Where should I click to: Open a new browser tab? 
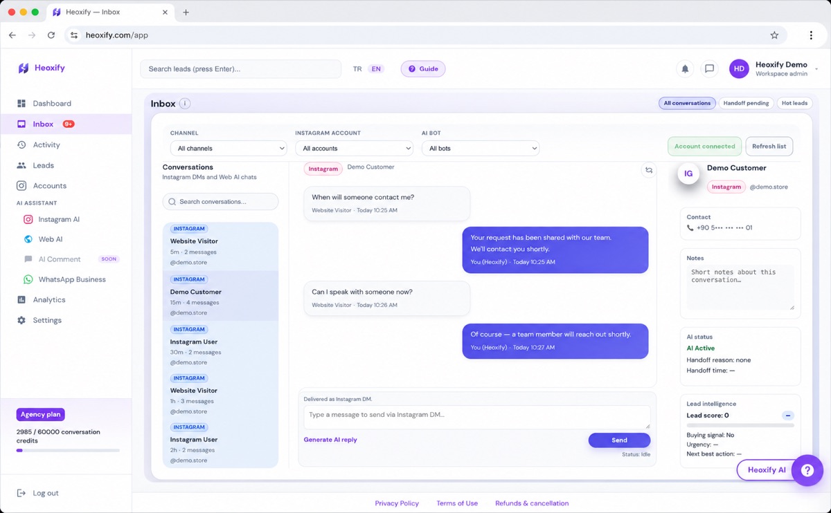pyautogui.click(x=186, y=12)
